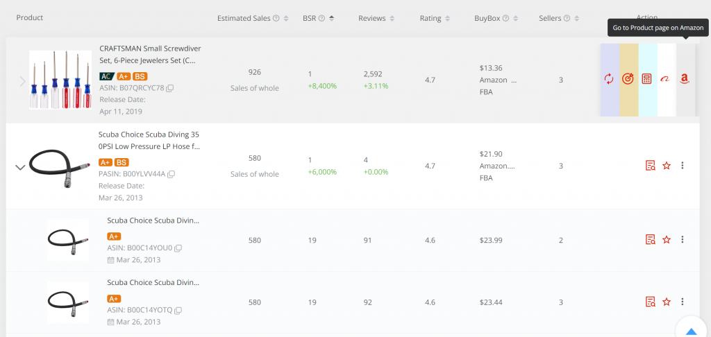
Task: Click the CRAFTSMAN screwdriver set thumbnail
Action: click(x=60, y=80)
